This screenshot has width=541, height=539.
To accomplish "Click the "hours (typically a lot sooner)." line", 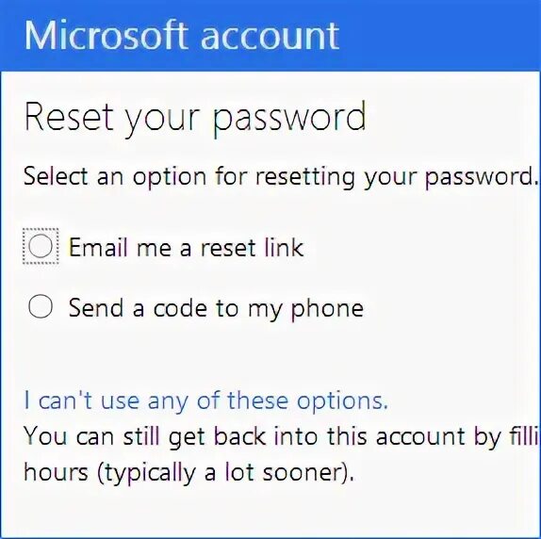I will pos(189,473).
